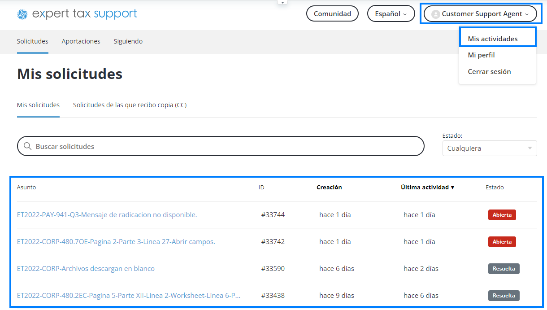Expand the Estado filter dropdown
Screen dimensions: 547x310
[x=489, y=148]
